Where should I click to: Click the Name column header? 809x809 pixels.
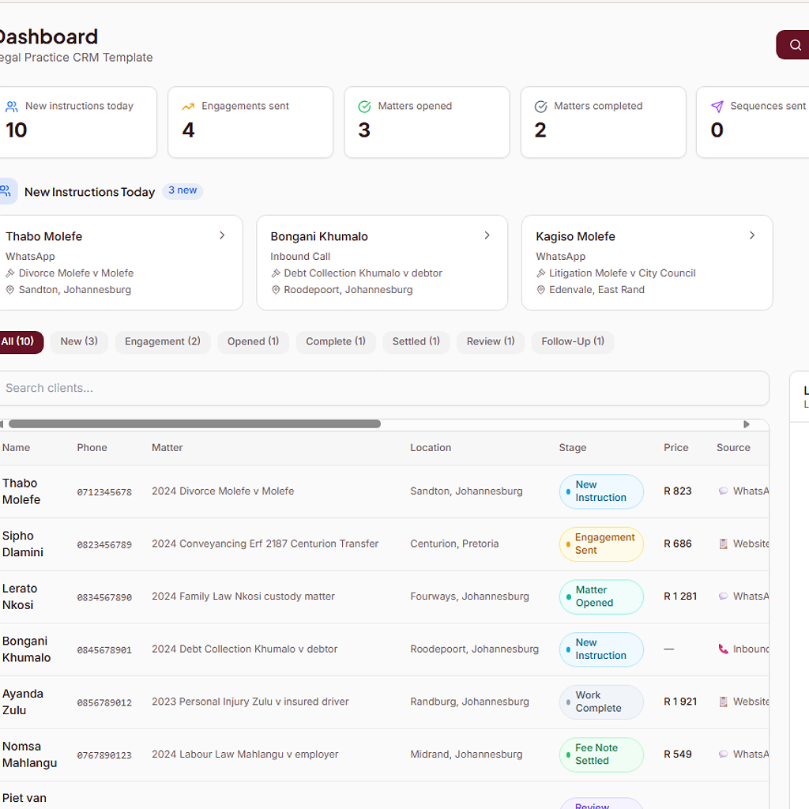pyautogui.click(x=16, y=448)
